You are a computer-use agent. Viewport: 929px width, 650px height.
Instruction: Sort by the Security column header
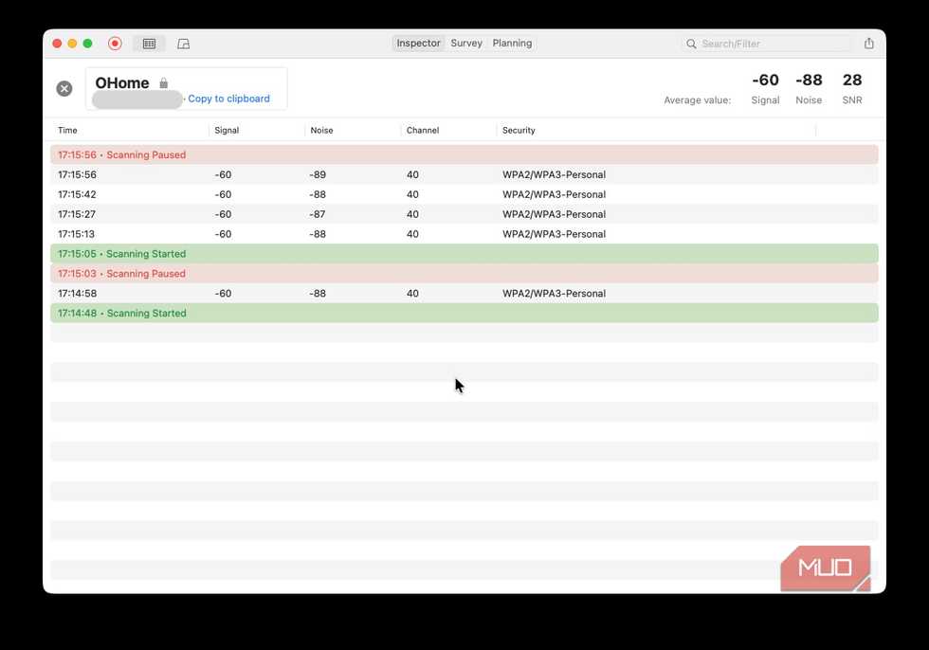pyautogui.click(x=519, y=130)
